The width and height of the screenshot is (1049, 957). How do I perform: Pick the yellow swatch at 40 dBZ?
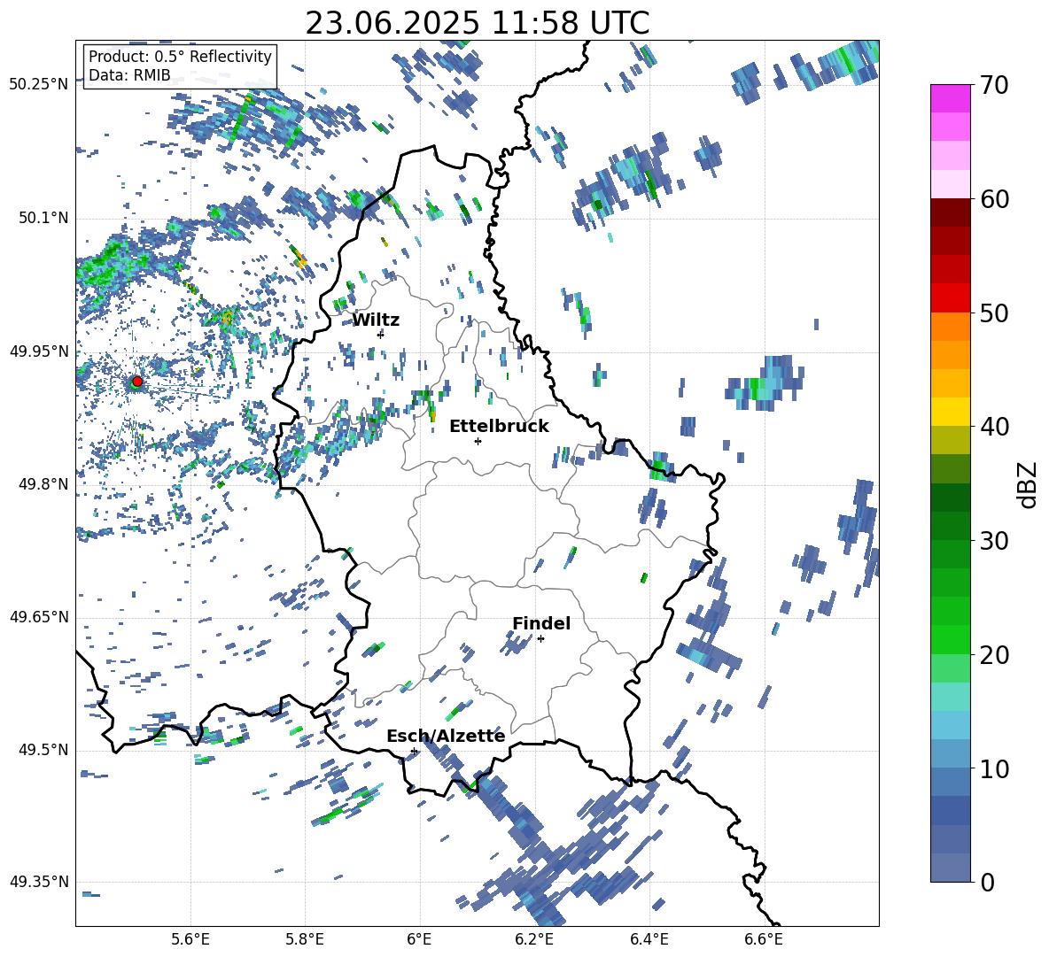pos(950,412)
